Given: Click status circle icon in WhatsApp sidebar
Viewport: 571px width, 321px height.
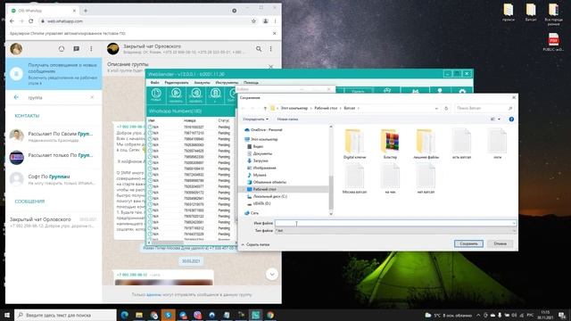Looking at the screenshot, I should coord(62,49).
